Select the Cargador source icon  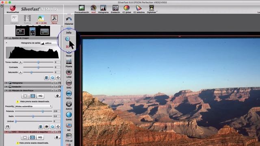(15, 19)
